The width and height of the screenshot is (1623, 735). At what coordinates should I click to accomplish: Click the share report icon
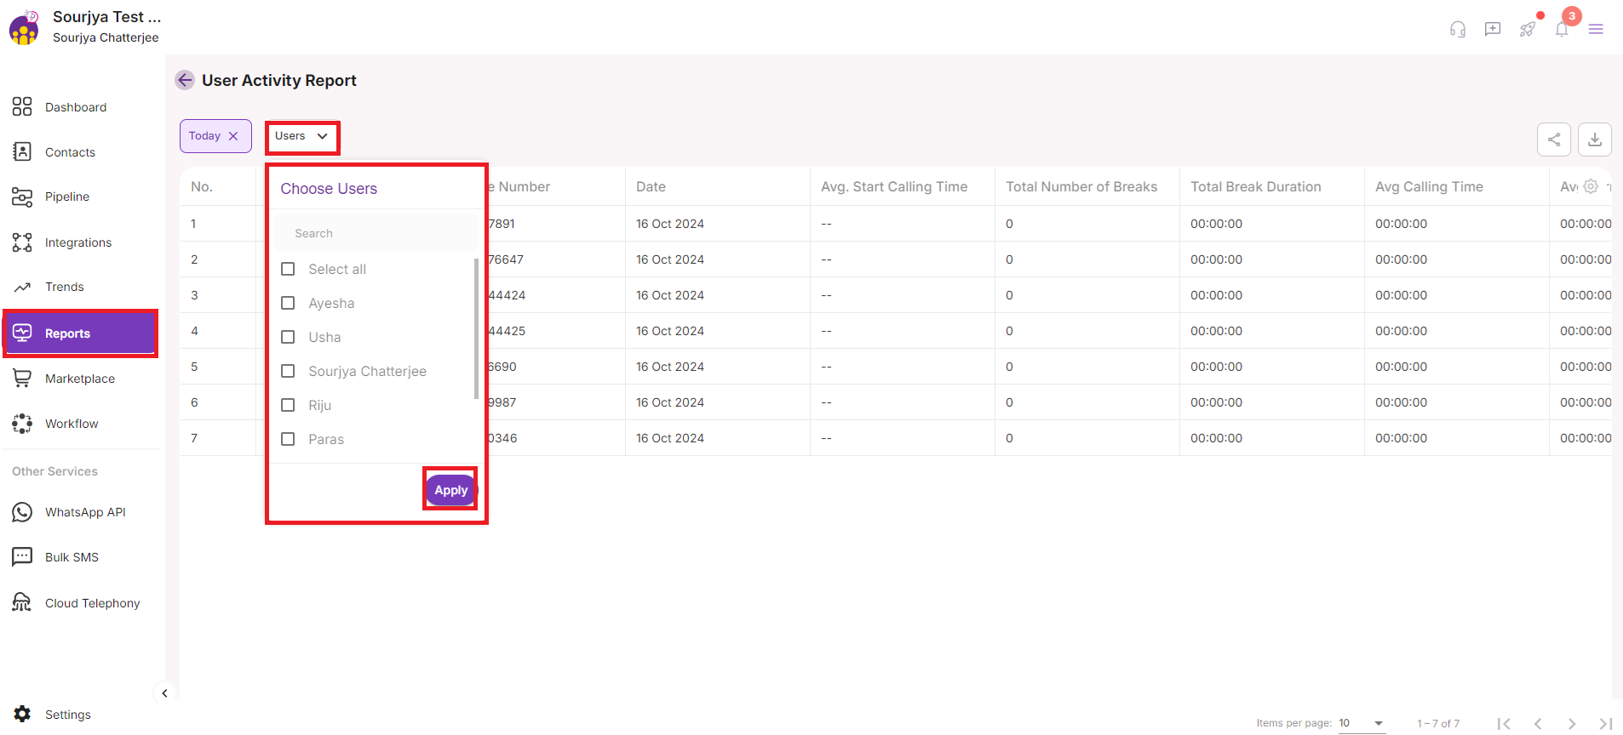coord(1553,140)
